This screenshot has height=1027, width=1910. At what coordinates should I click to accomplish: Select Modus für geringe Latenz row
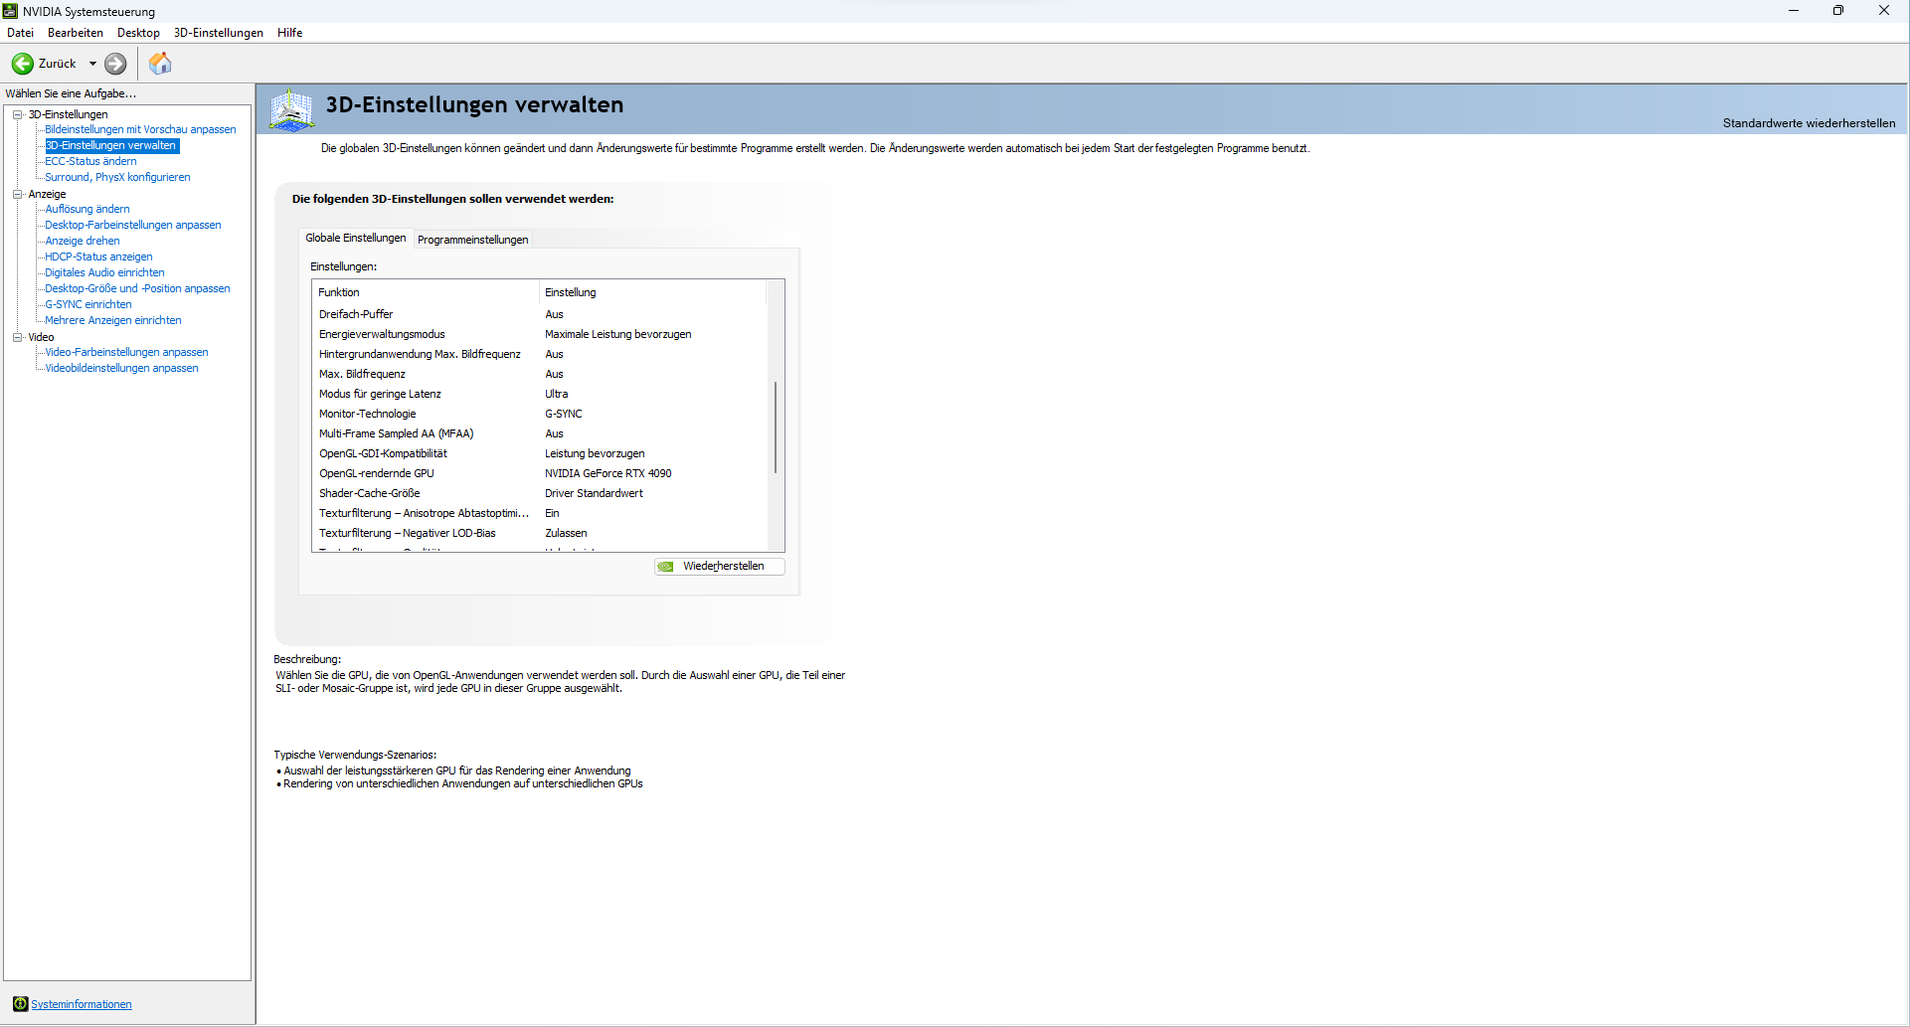coord(539,394)
